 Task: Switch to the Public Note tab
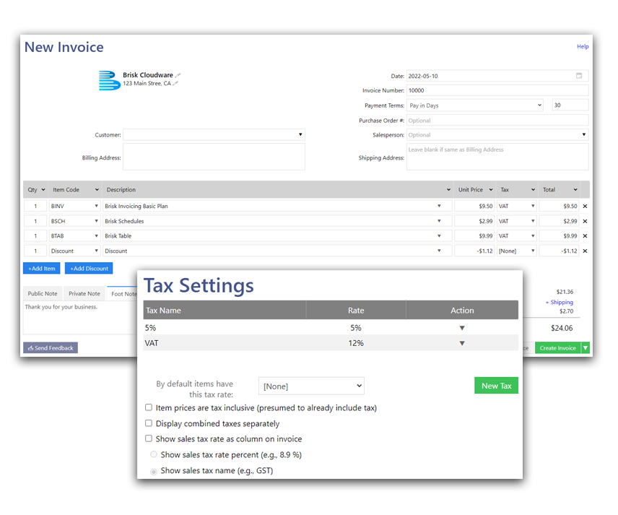(43, 293)
